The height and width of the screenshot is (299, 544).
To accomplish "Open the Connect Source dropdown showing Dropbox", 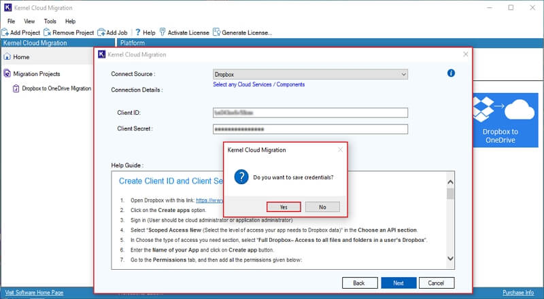I will pyautogui.click(x=310, y=74).
